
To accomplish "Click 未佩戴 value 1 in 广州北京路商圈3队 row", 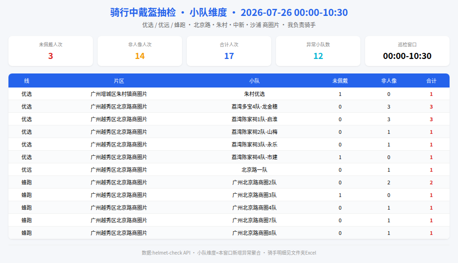I will coord(340,195).
